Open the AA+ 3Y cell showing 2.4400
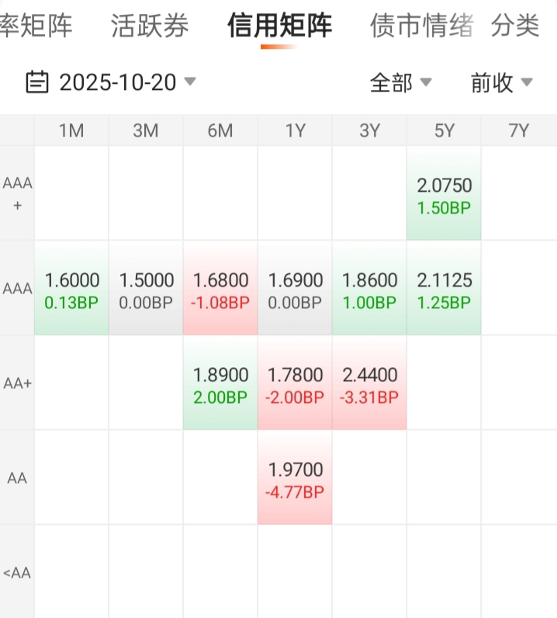Viewport: 557px width, 618px height. tap(369, 384)
